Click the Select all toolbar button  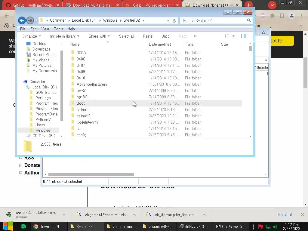(x=127, y=36)
